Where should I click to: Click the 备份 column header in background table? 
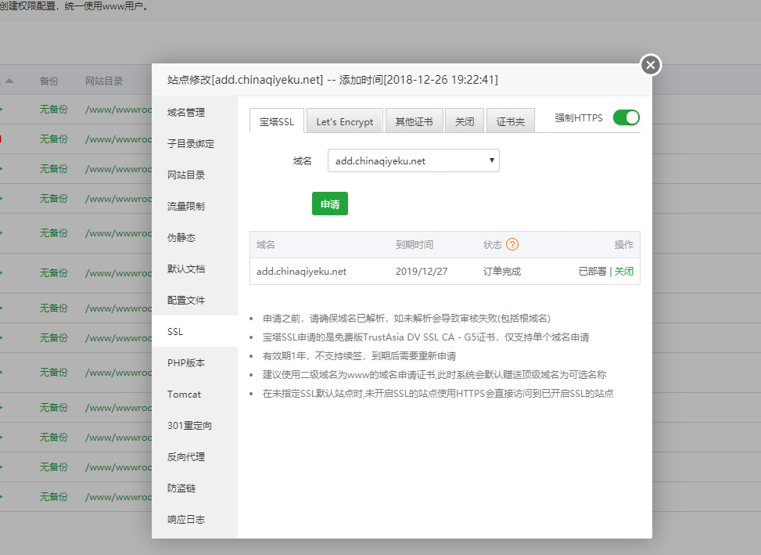tap(49, 81)
